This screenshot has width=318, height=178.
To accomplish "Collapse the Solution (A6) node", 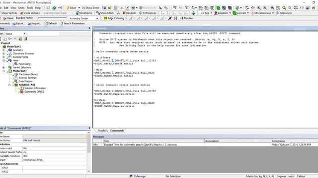I will (x=9, y=85).
